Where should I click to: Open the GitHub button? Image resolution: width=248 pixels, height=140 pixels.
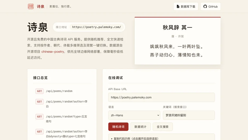(211, 6)
